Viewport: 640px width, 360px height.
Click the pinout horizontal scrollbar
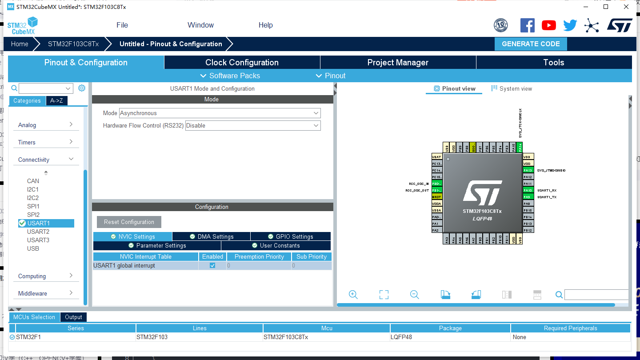coord(476,305)
